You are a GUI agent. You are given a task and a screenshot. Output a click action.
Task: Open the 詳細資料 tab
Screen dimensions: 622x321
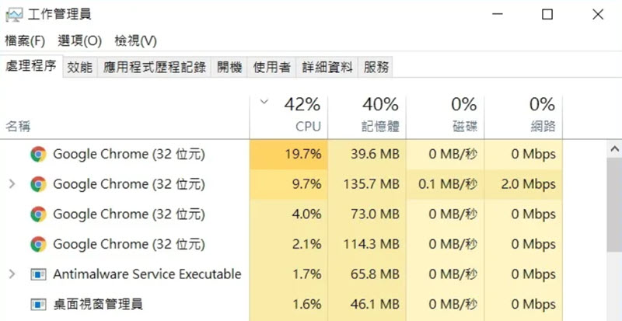pos(327,68)
